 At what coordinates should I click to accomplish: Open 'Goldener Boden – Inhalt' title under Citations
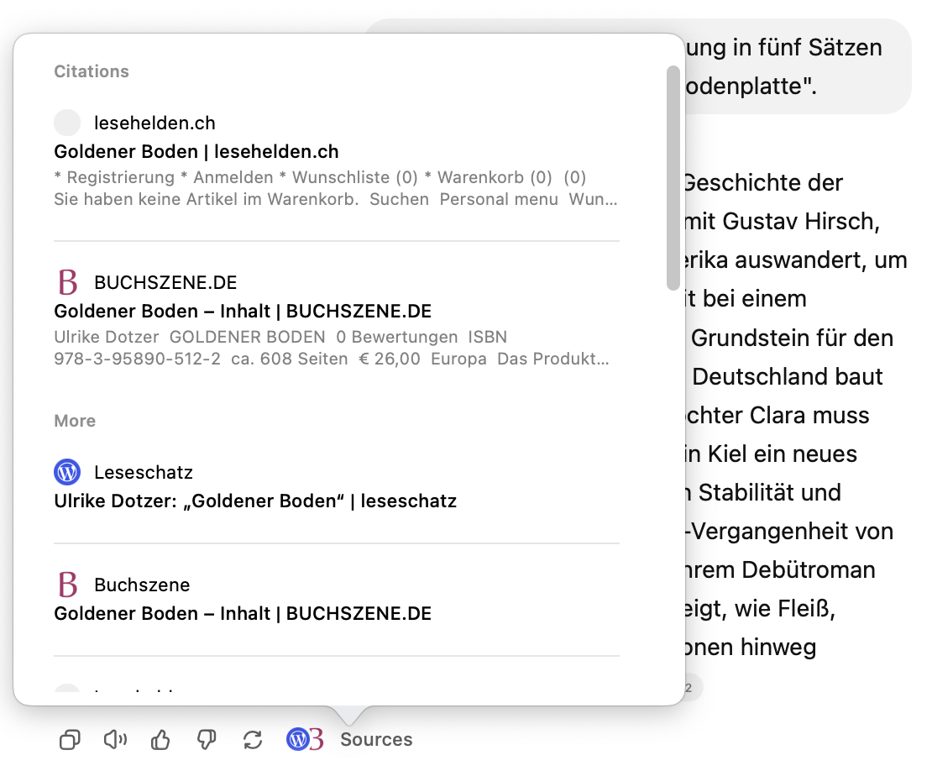(x=243, y=311)
